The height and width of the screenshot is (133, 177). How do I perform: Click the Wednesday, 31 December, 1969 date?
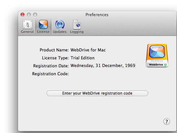[x=103, y=65]
